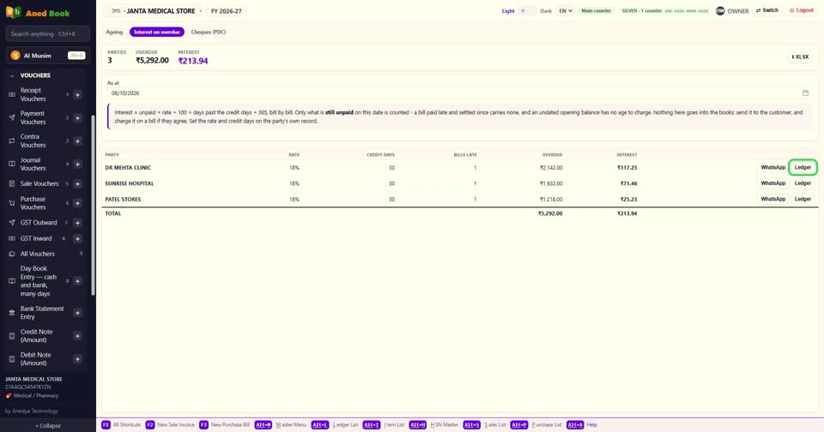Open the AI Munim assistant
This screenshot has width=824, height=432.
pos(48,56)
